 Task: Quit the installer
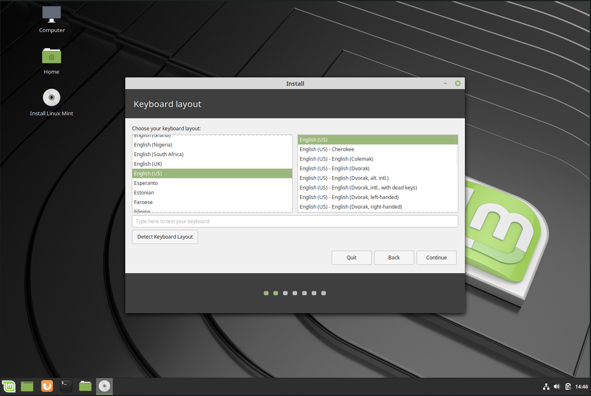[x=351, y=257]
